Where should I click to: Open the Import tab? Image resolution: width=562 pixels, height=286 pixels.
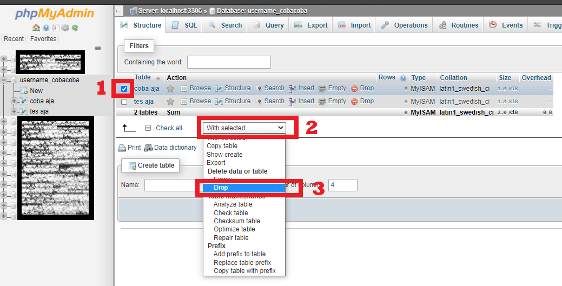[x=354, y=25]
